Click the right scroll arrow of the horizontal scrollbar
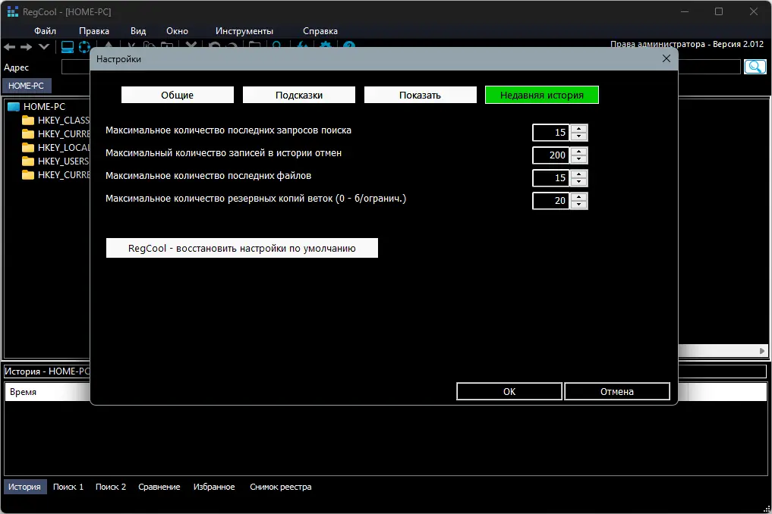The image size is (772, 514). 761,351
